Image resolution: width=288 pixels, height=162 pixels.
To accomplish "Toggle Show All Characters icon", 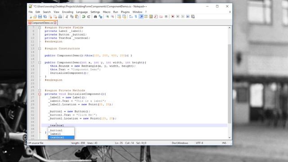I will point(136,17).
